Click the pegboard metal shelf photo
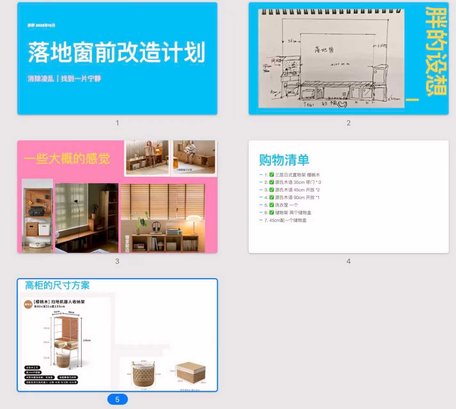The image size is (456, 409). pos(37,217)
